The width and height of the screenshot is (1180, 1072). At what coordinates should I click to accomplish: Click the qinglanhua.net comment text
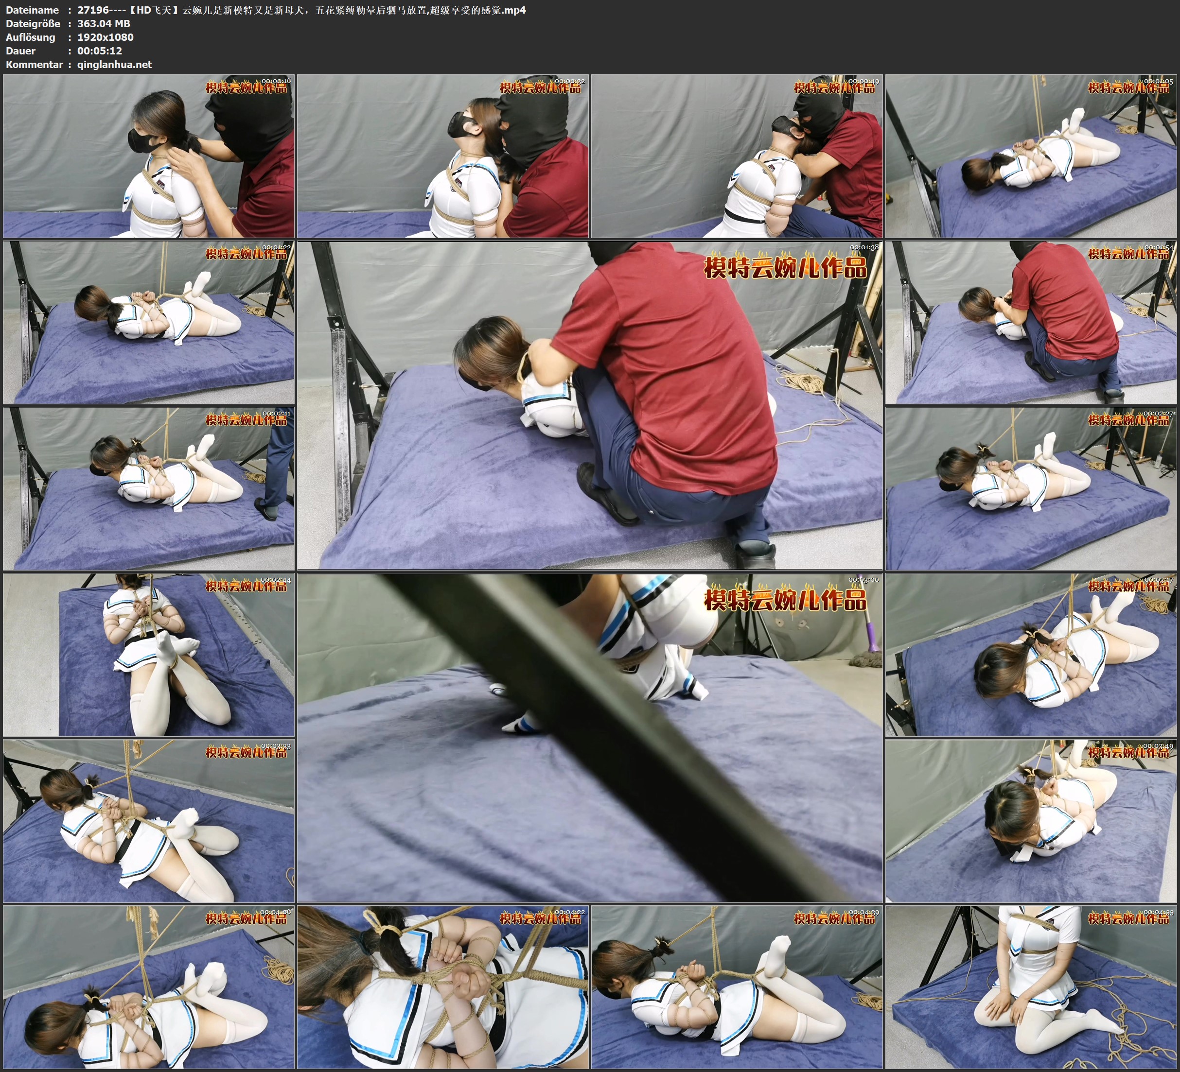click(114, 64)
